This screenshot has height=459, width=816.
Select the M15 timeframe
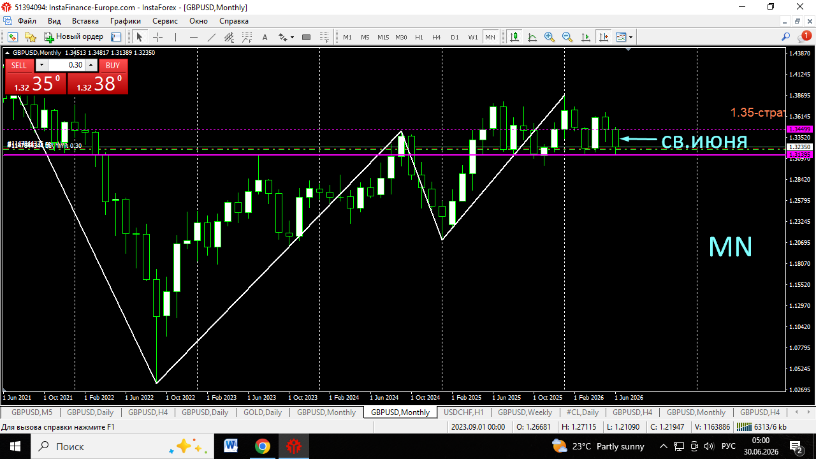coord(383,37)
